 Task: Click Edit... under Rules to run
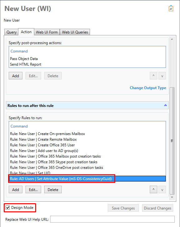point(33,189)
